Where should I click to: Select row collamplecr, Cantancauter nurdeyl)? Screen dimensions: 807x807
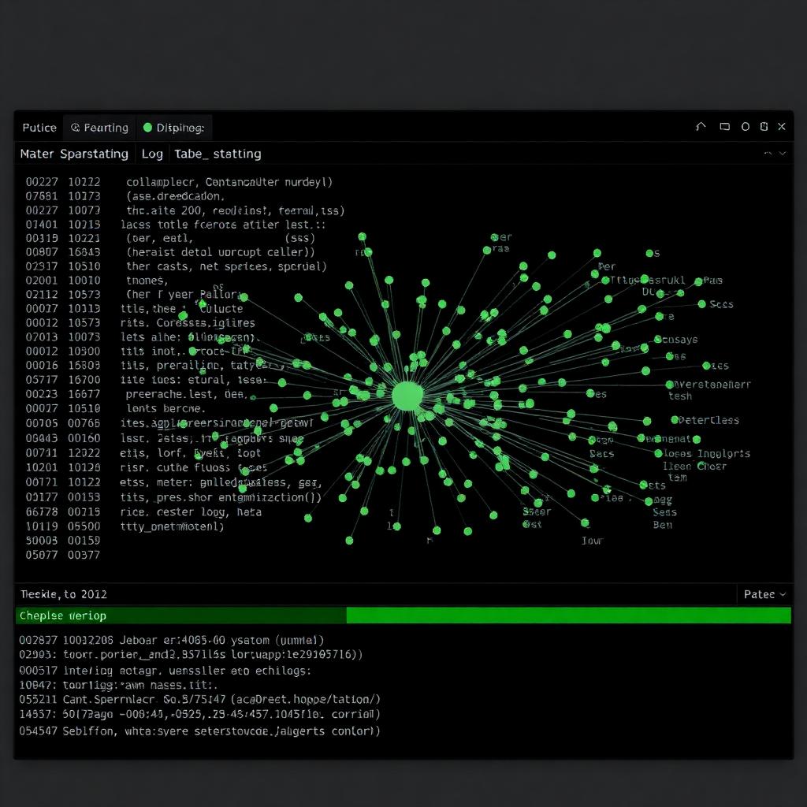pyautogui.click(x=229, y=182)
